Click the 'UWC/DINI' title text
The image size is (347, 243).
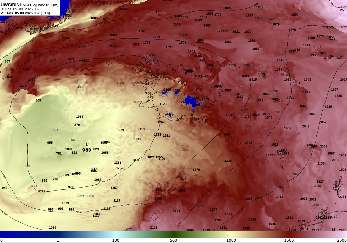[11, 5]
